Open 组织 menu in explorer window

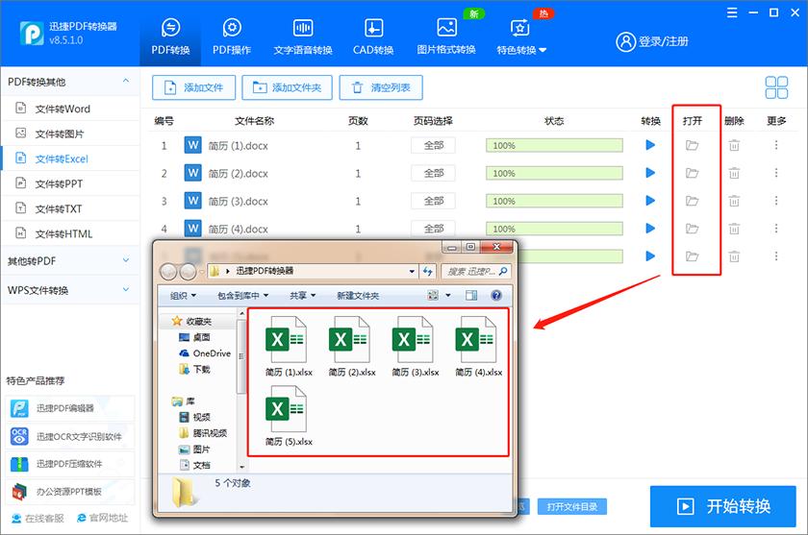pos(183,296)
